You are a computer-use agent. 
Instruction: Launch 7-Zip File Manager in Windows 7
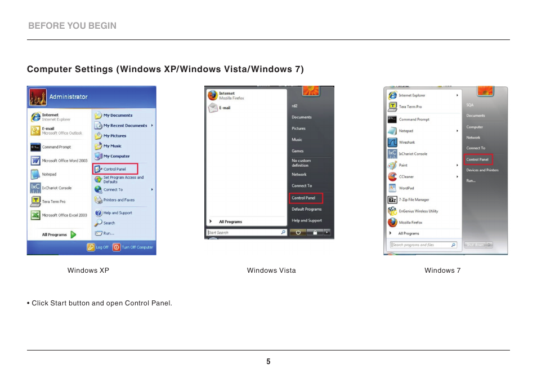tap(409, 200)
